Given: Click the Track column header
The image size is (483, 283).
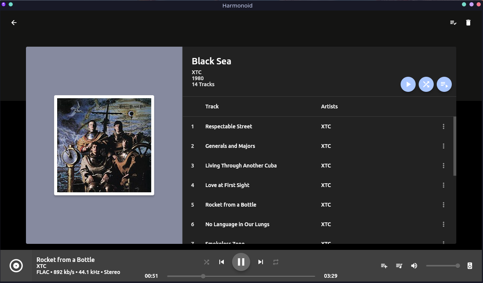Looking at the screenshot, I should tap(212, 107).
